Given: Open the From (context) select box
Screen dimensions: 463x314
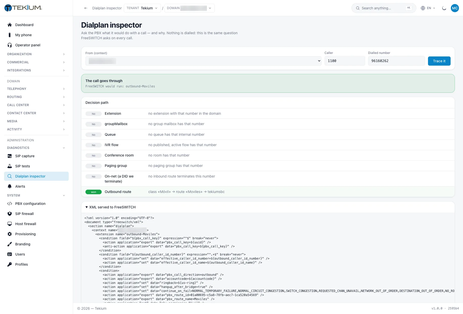Looking at the screenshot, I should [x=203, y=61].
